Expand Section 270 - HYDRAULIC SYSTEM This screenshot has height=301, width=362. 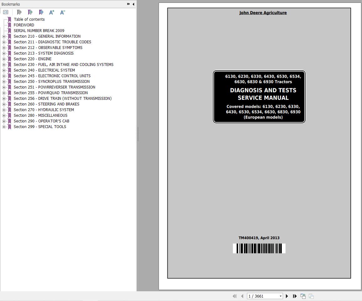click(3, 110)
